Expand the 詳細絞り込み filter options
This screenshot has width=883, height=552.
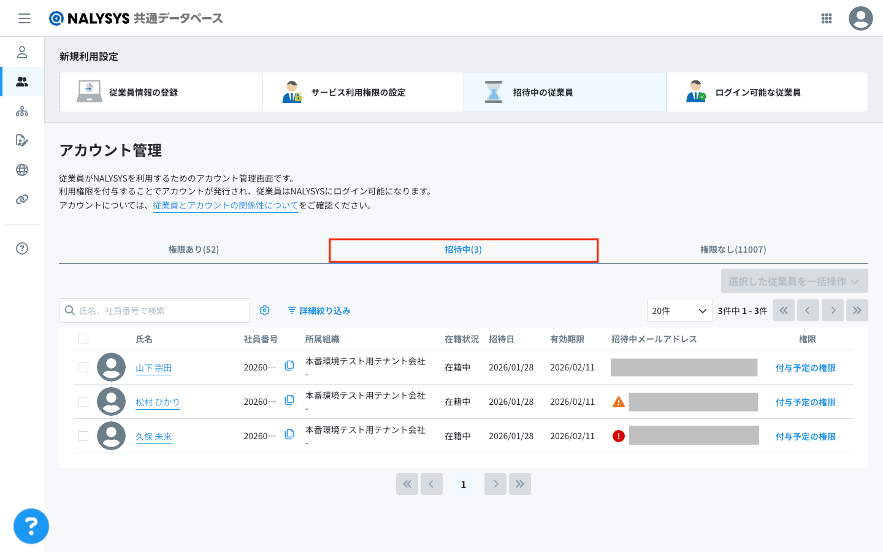pyautogui.click(x=319, y=311)
